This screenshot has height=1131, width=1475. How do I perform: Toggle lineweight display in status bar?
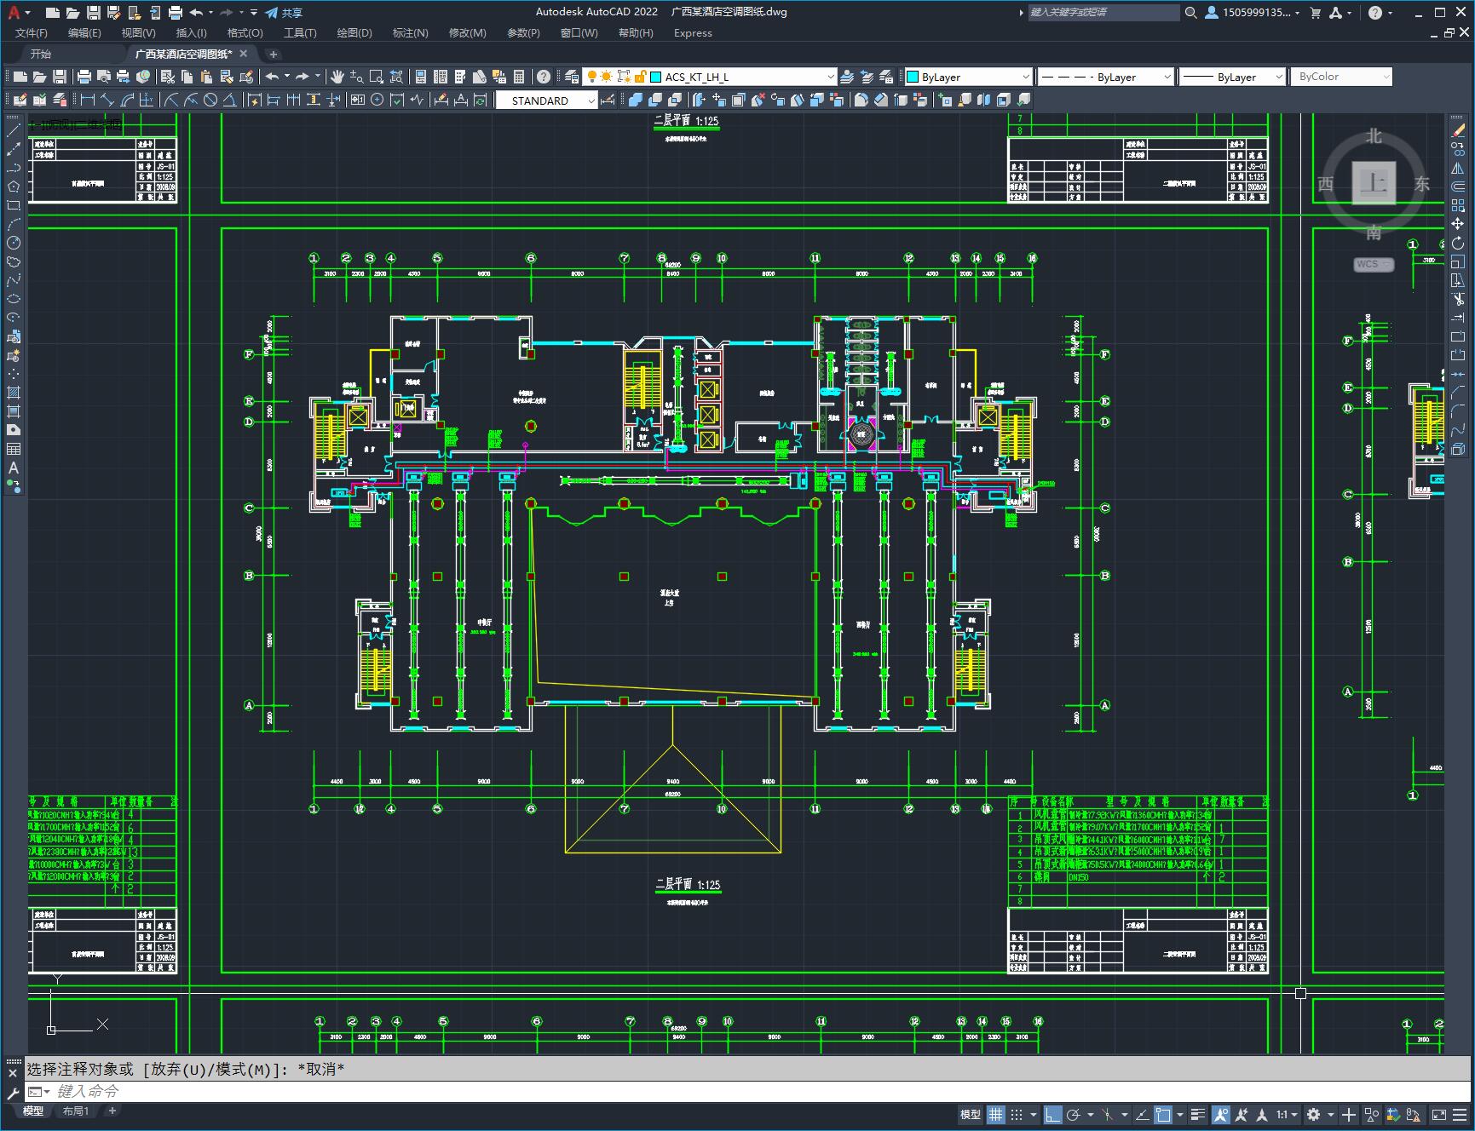[1198, 1114]
